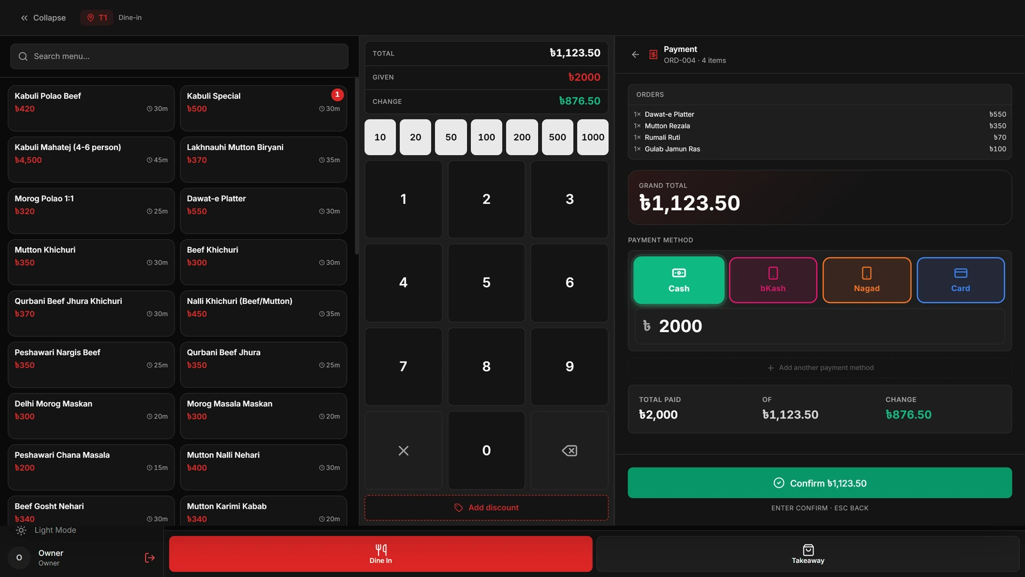Click Rumali Ruti order line
Screen dimensions: 1025x577
click(x=820, y=138)
